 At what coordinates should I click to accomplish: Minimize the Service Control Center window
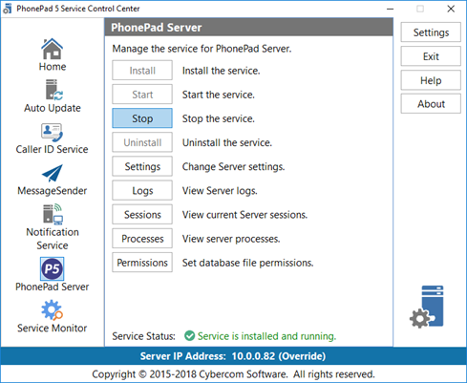click(390, 9)
